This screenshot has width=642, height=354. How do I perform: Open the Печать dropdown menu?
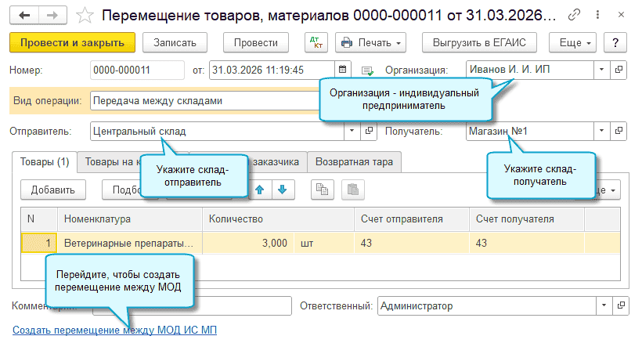click(x=370, y=42)
